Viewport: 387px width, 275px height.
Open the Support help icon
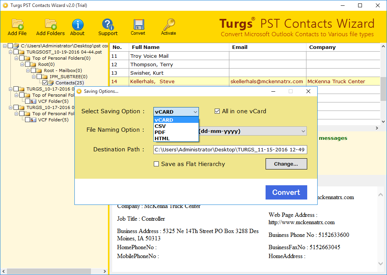(108, 24)
